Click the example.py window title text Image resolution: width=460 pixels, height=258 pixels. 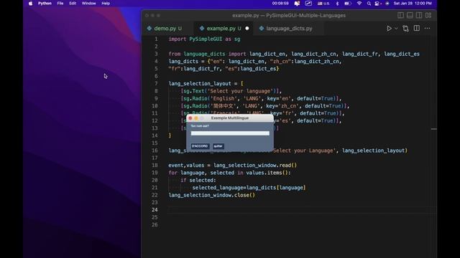(x=289, y=15)
